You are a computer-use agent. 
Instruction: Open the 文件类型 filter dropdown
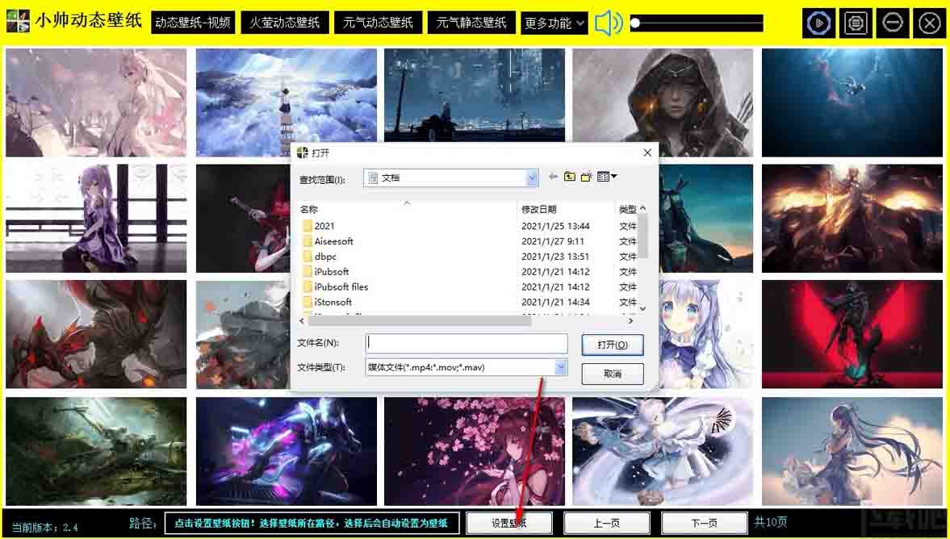coord(560,367)
